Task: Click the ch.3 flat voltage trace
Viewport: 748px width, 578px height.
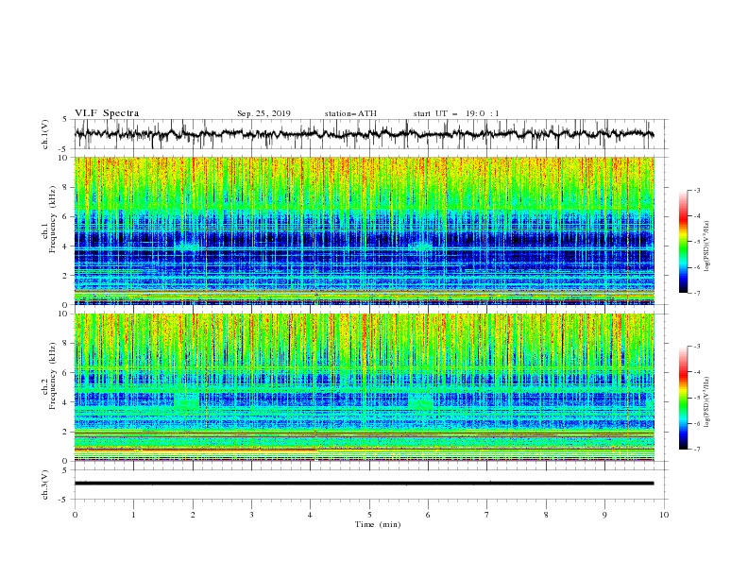Action: tap(364, 484)
